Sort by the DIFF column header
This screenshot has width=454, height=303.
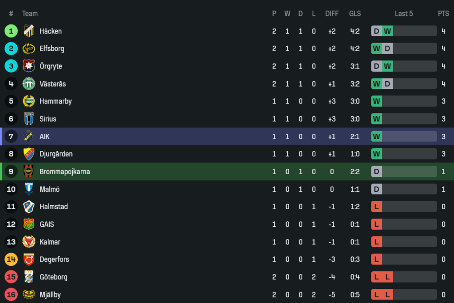pos(332,14)
